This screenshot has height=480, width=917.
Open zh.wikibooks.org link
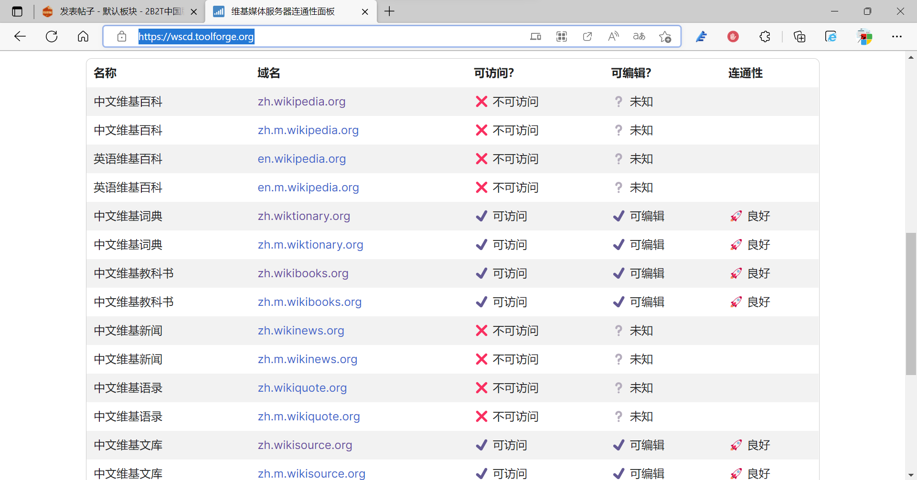(x=303, y=273)
